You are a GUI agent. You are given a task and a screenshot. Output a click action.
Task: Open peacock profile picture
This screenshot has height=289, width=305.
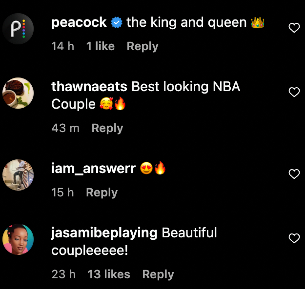pyautogui.click(x=18, y=29)
